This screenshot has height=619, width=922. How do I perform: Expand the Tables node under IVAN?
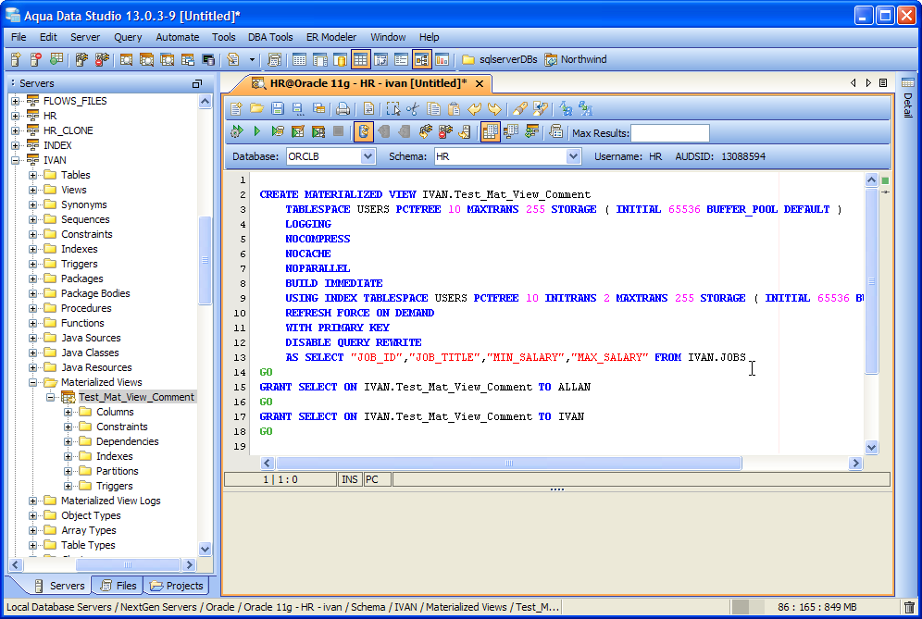point(33,175)
